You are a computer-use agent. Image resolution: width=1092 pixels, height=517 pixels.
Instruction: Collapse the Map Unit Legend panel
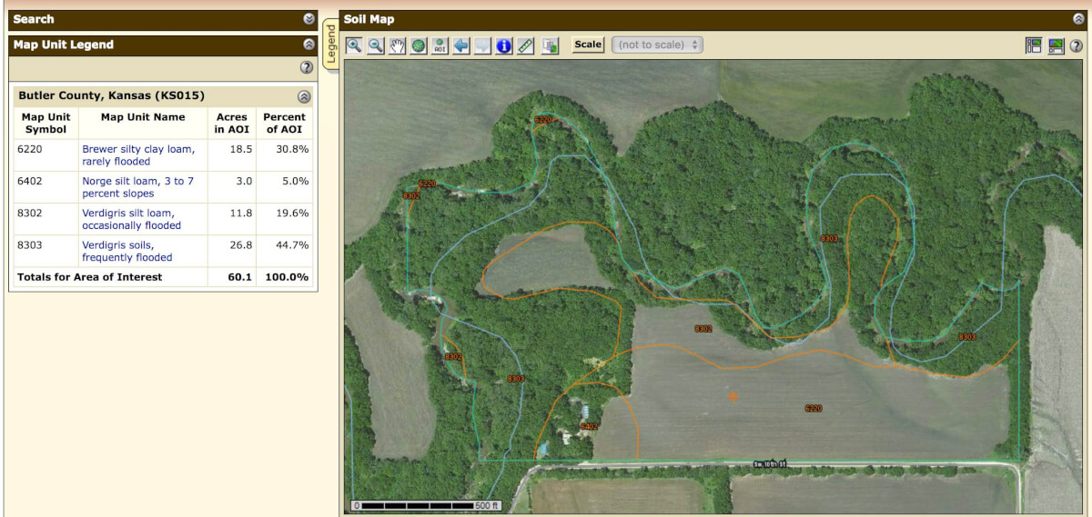click(308, 45)
